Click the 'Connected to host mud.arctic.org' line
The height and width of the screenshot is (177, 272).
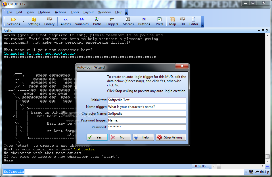point(40,54)
